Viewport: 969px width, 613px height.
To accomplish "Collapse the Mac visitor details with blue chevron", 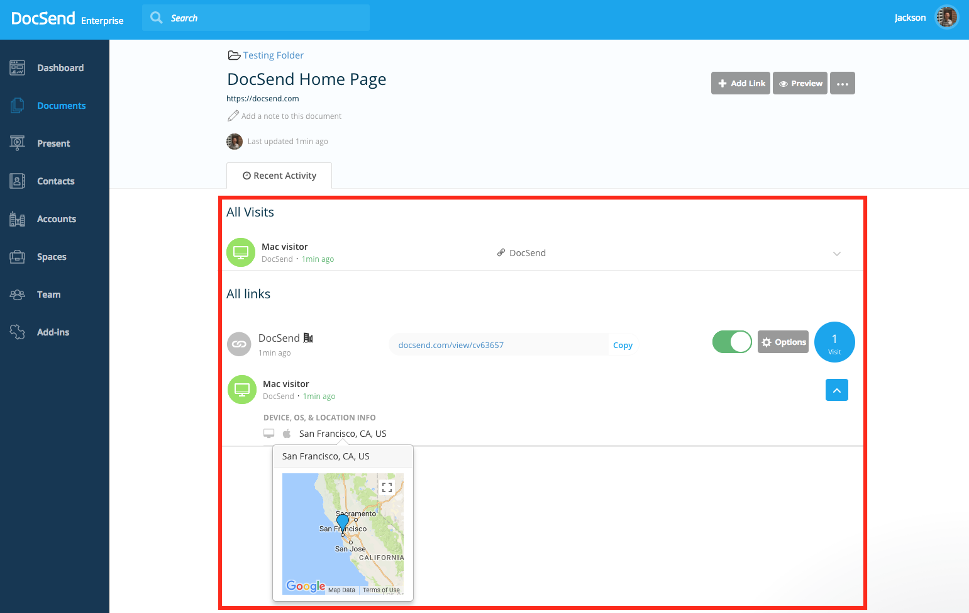I will pyautogui.click(x=837, y=390).
